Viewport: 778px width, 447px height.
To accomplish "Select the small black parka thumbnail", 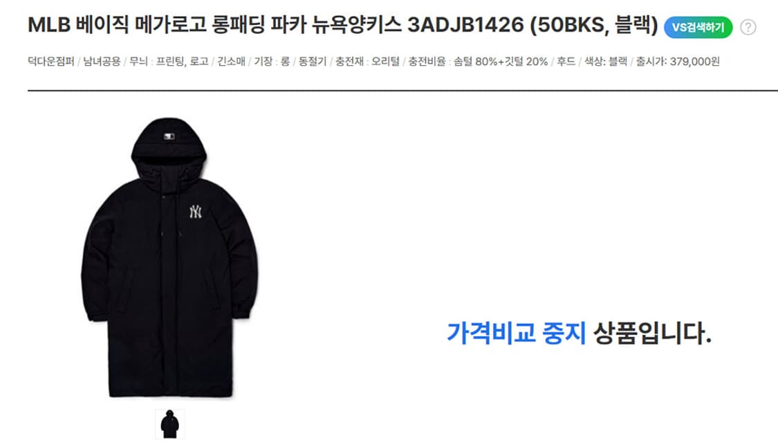I will click(169, 423).
